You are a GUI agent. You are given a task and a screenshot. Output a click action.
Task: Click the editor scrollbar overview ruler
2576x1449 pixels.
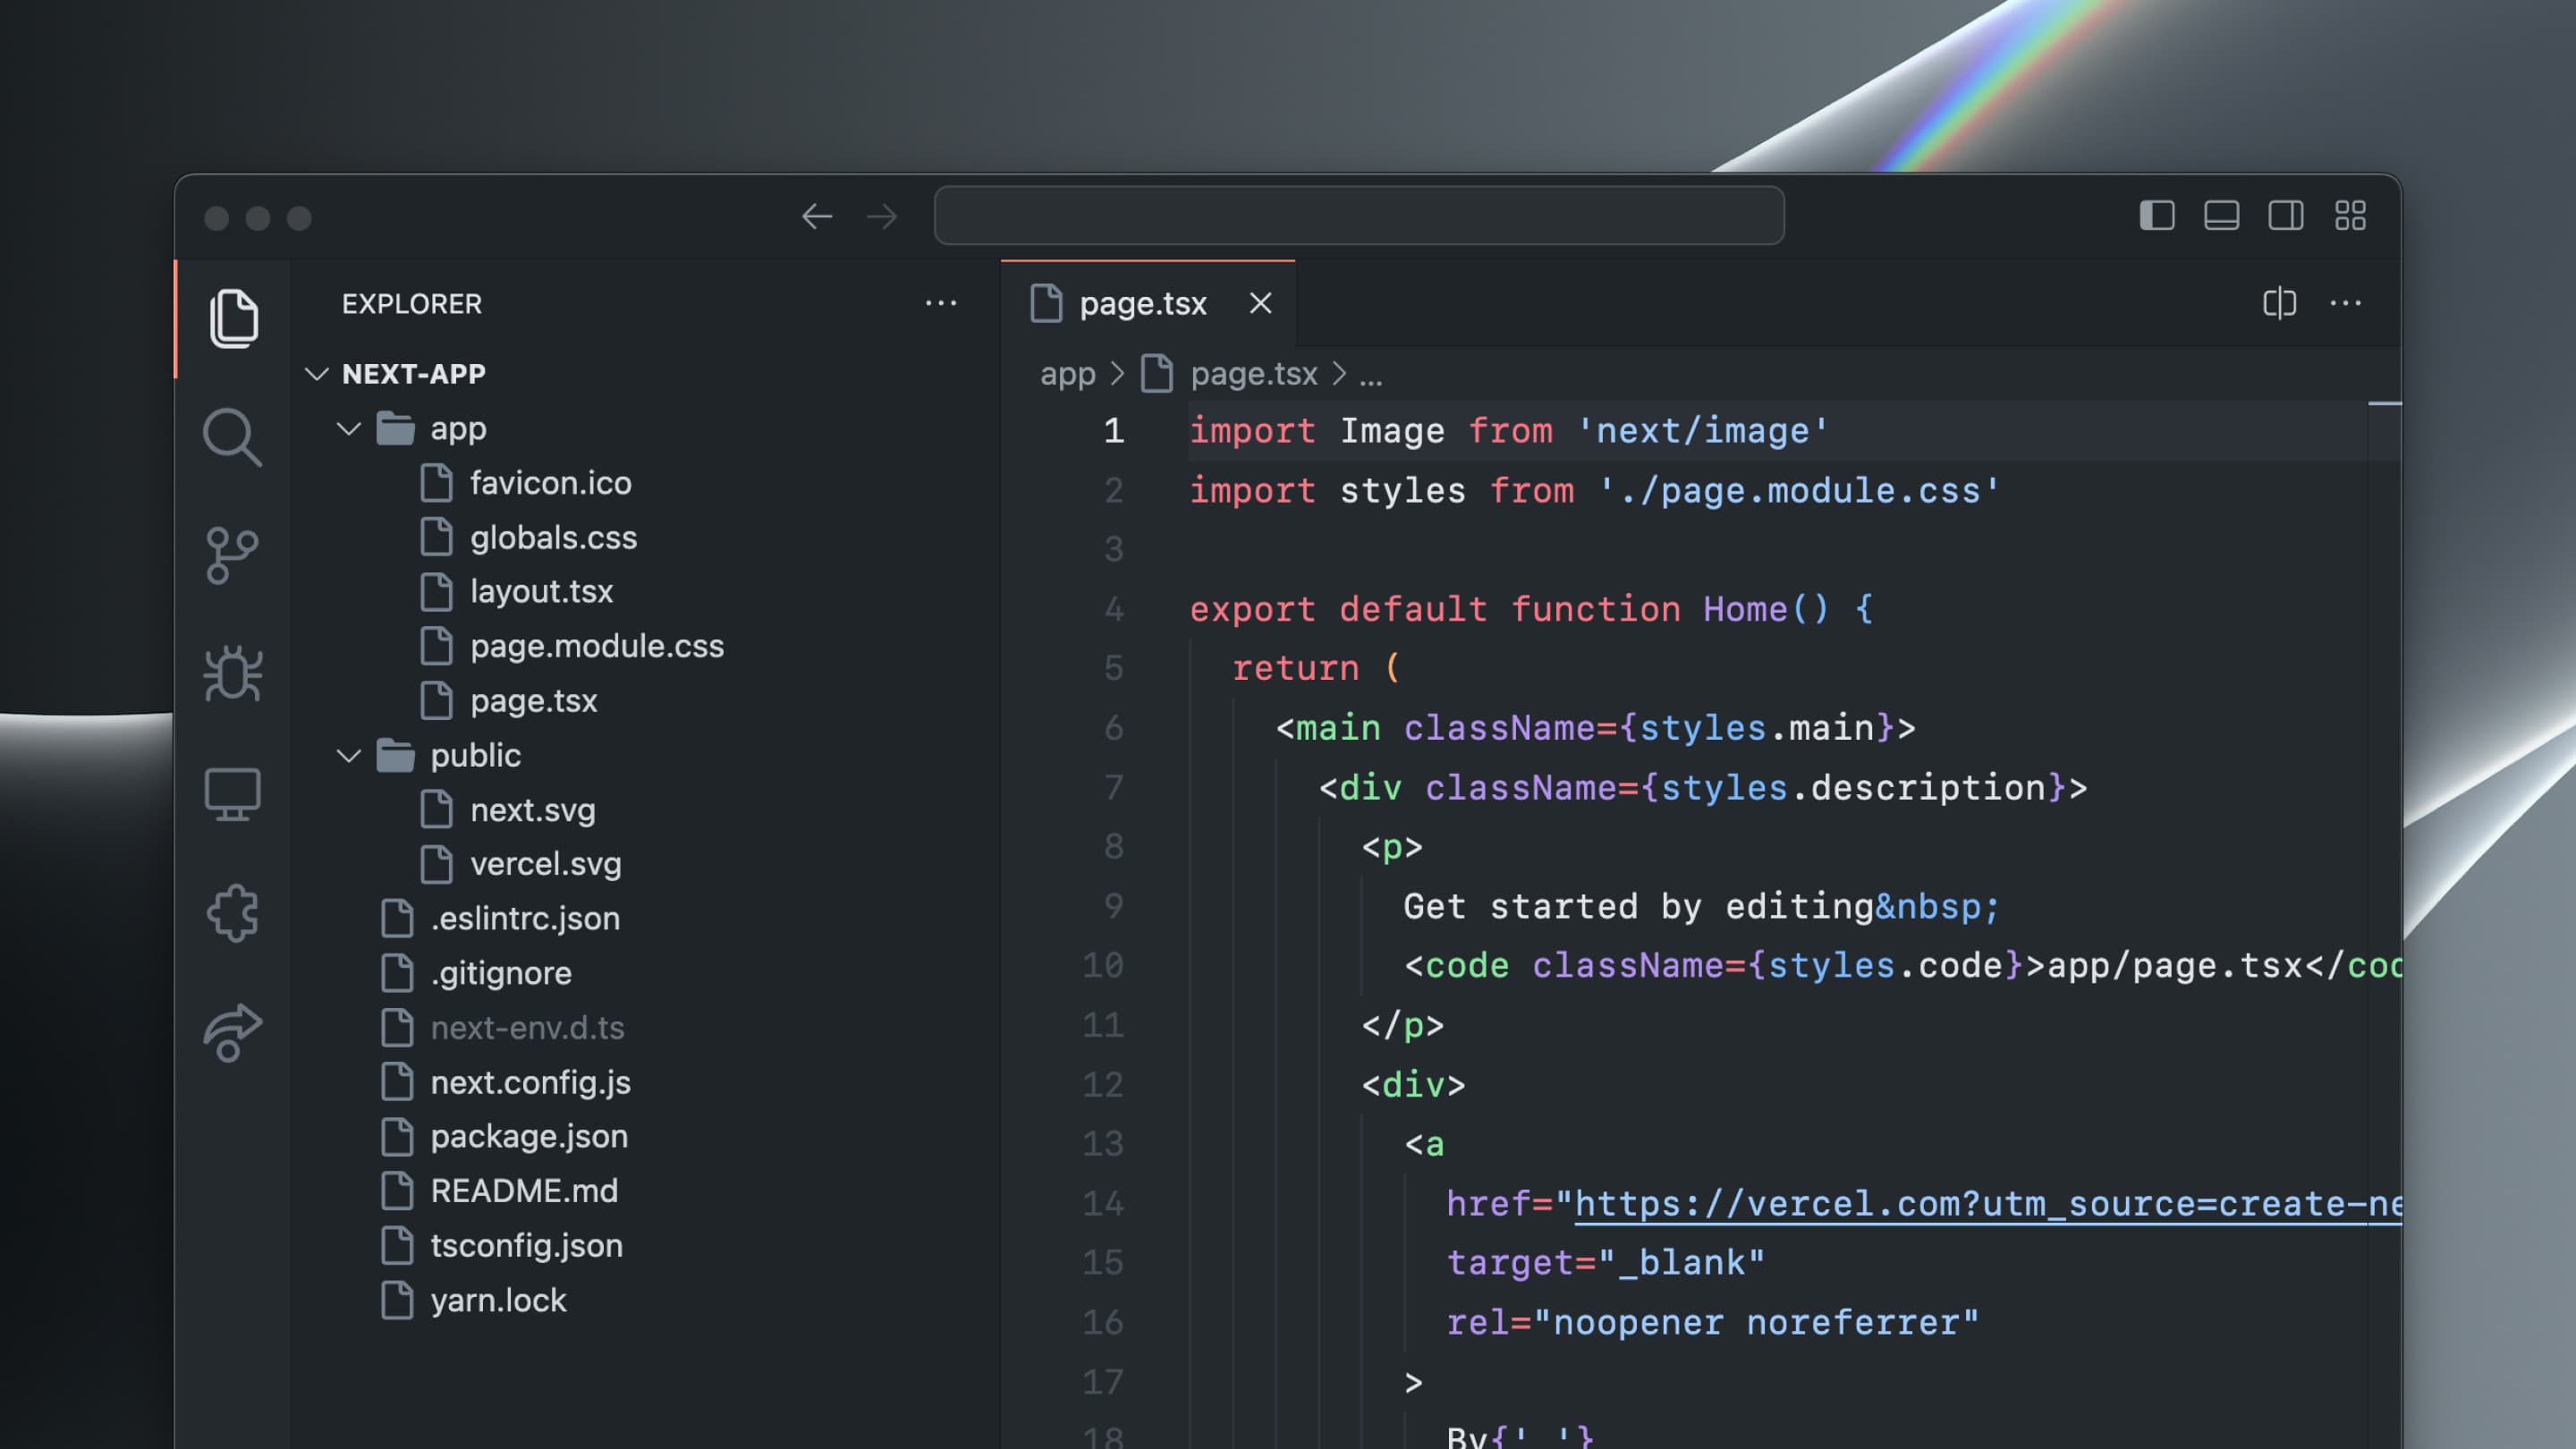click(x=2384, y=925)
